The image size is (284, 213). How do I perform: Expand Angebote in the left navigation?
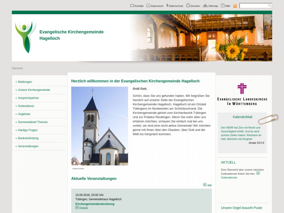(x=24, y=114)
